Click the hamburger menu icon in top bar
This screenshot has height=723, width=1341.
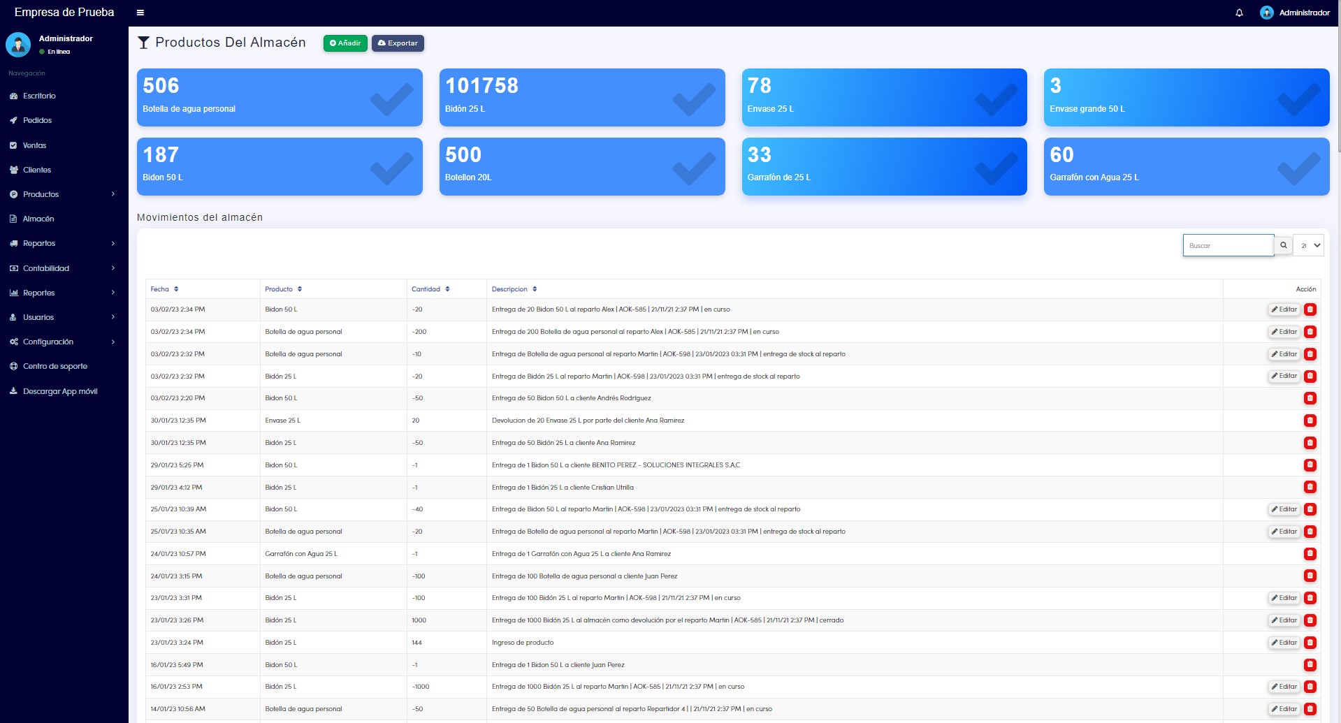point(140,13)
